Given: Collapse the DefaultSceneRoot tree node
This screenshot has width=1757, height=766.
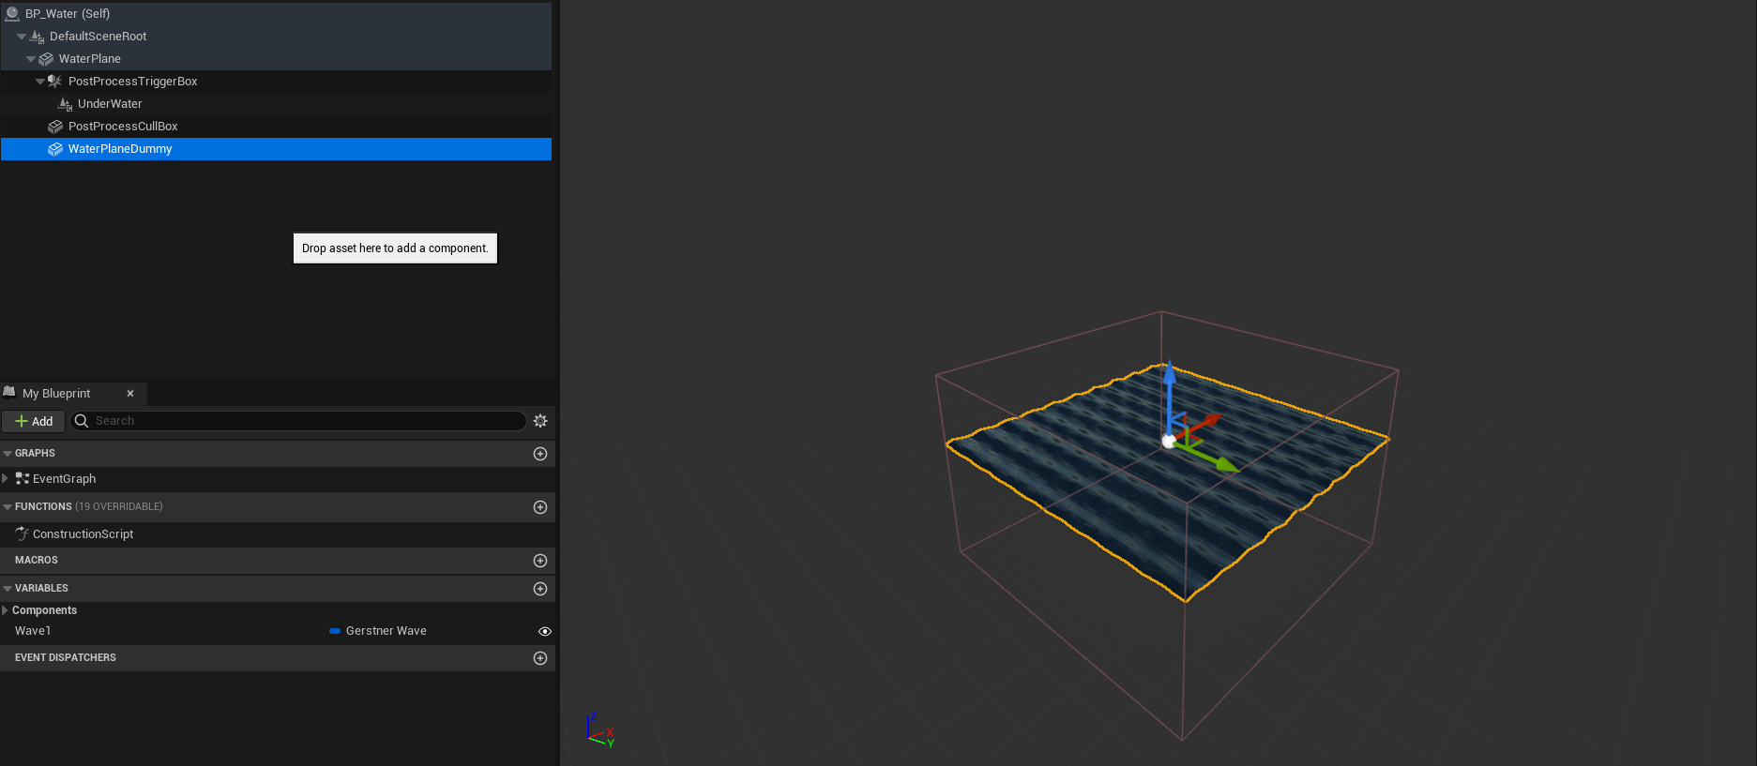Looking at the screenshot, I should (22, 37).
